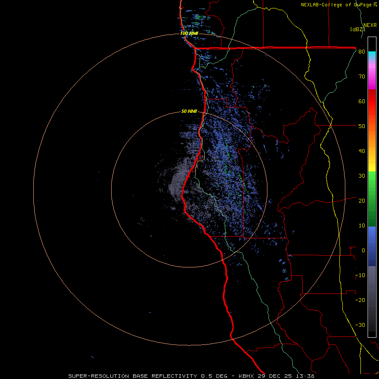Click SUPER-RESOLUTION BASE REFLECTIVITY caption text
This screenshot has height=379, width=379.
(x=133, y=376)
